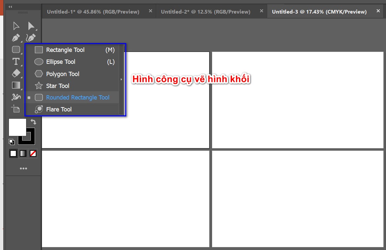386x250 pixels.
Task: Select the Direct Selection tool
Action: pyautogui.click(x=31, y=26)
